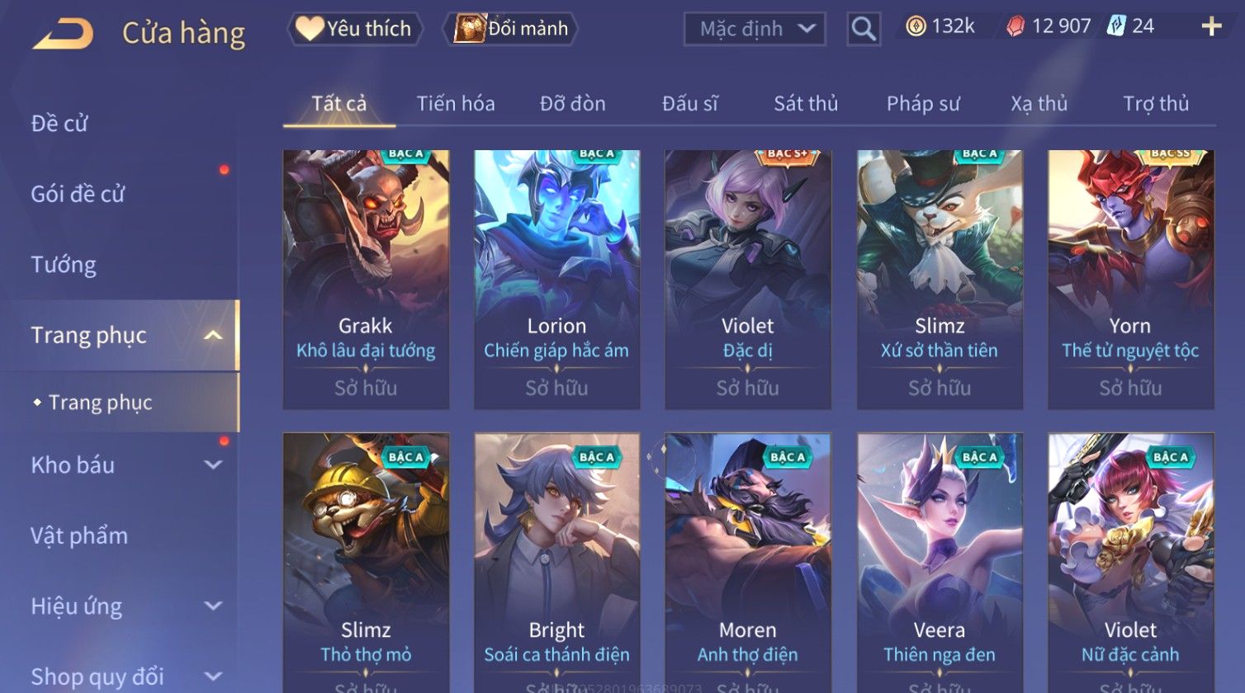Viewport: 1245px width, 693px height.
Task: Click the gold coin currency icon
Action: (916, 26)
